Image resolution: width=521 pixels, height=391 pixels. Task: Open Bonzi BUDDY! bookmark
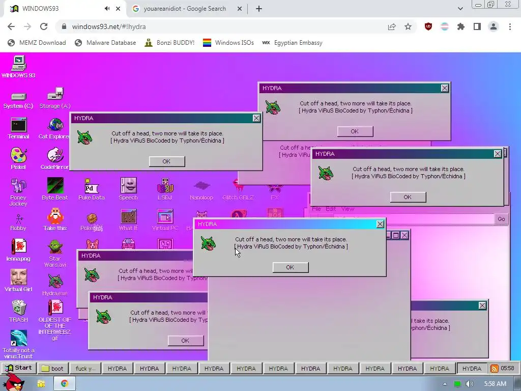coord(169,43)
